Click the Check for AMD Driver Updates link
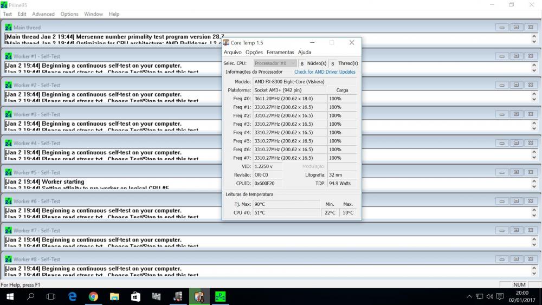This screenshot has height=305, width=542. point(325,72)
